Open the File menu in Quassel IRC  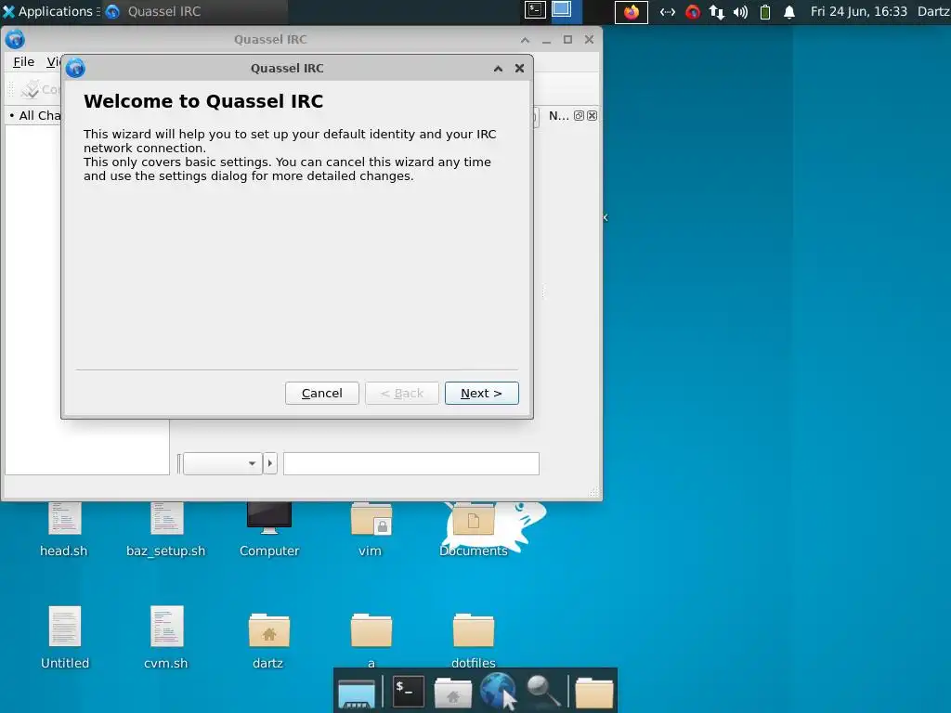coord(23,62)
